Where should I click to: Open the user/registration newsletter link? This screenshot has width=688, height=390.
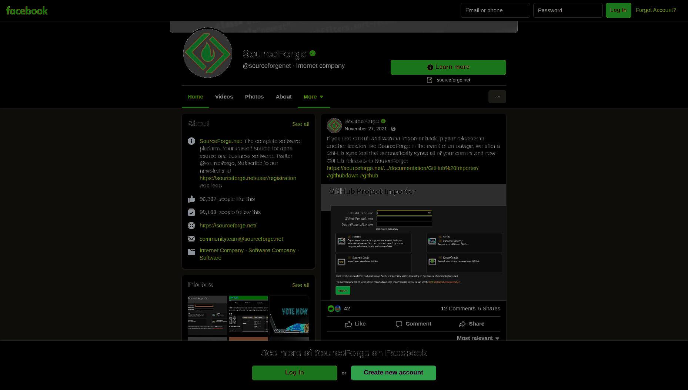tap(248, 178)
